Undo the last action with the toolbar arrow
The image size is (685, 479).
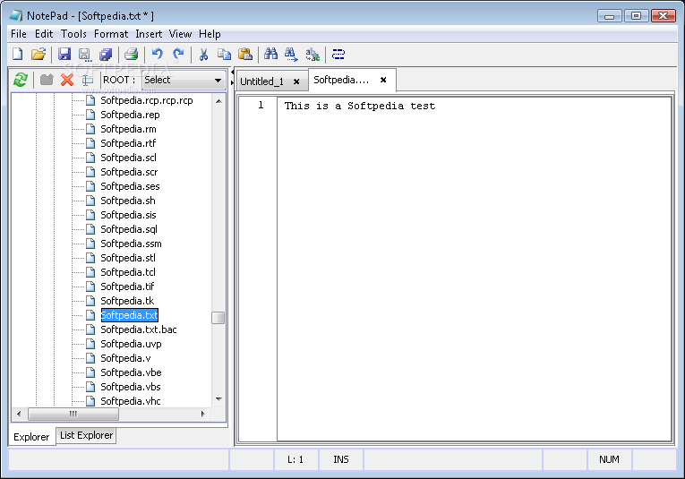158,54
